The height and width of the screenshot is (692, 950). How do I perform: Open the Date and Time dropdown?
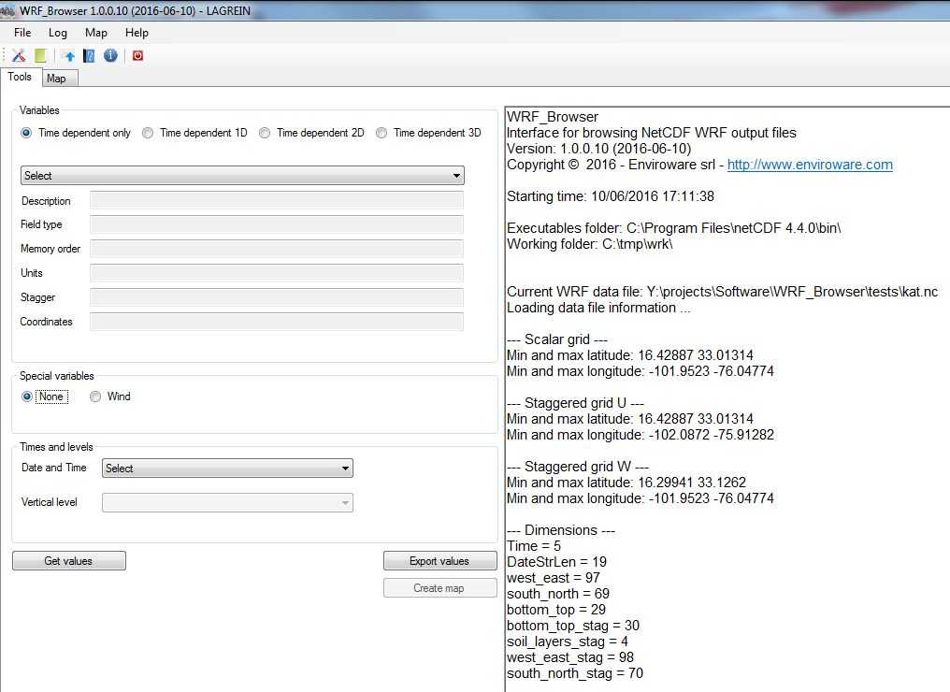tap(227, 468)
